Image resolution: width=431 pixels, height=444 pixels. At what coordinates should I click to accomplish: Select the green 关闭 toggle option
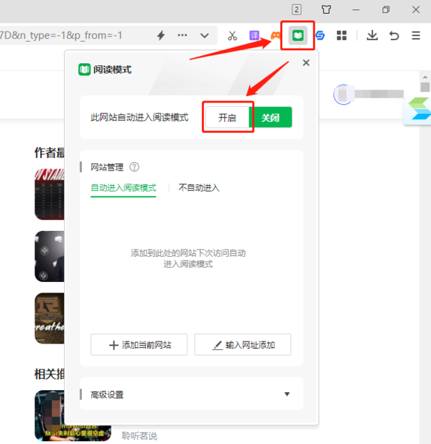[271, 117]
